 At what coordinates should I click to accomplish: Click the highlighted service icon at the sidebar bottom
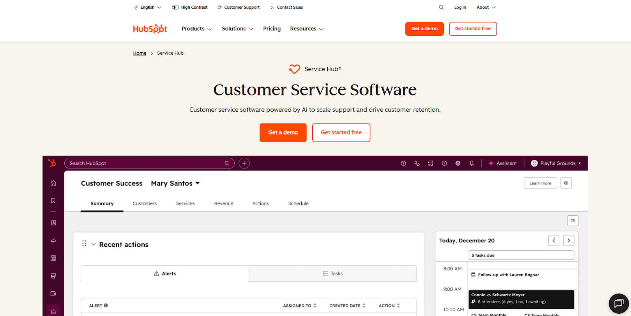click(53, 311)
